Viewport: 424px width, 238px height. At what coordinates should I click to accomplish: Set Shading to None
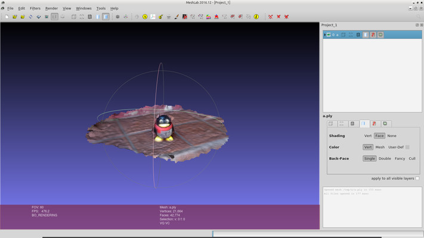coord(392,136)
